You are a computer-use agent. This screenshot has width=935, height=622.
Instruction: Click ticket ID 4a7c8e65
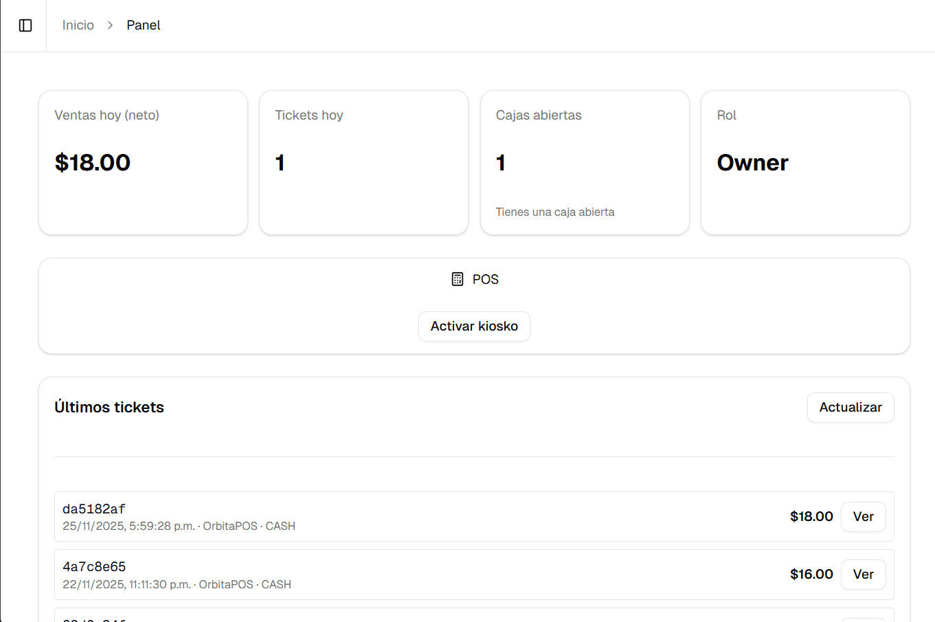coord(94,567)
